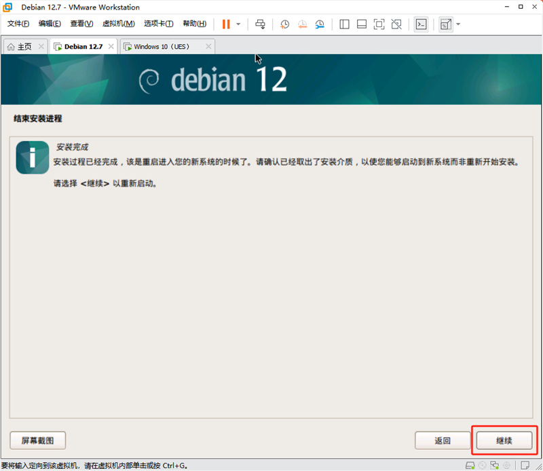Open the 帮助(H) menu

pos(195,24)
